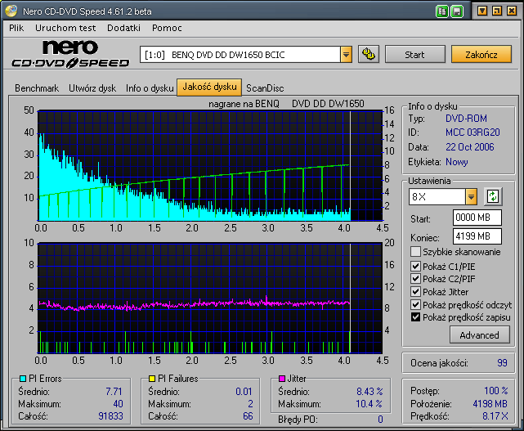Image resolution: width=524 pixels, height=431 pixels.
Task: Expand the 8X speed dropdown
Action: (471, 196)
